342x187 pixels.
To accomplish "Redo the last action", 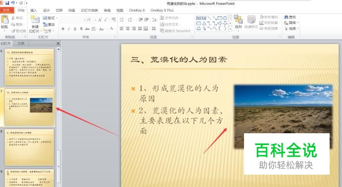I will [21, 3].
